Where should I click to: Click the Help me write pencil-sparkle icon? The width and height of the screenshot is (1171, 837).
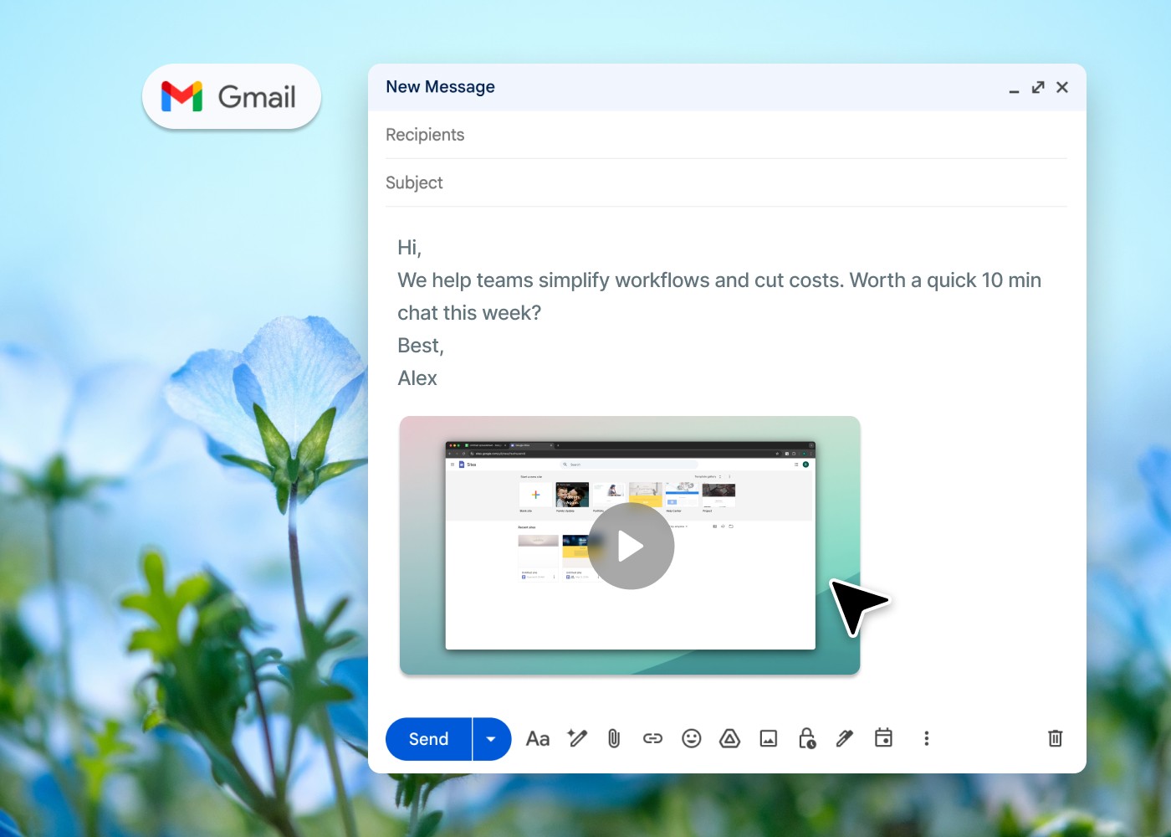(x=577, y=738)
